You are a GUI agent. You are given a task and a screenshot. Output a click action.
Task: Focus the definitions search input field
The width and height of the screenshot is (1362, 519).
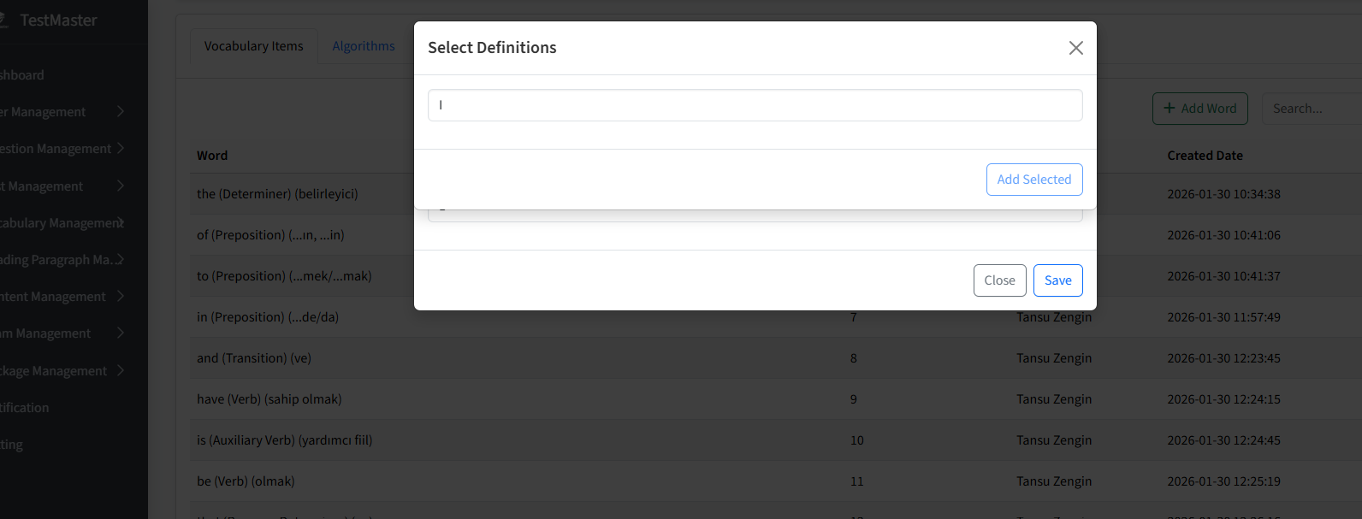pos(755,105)
